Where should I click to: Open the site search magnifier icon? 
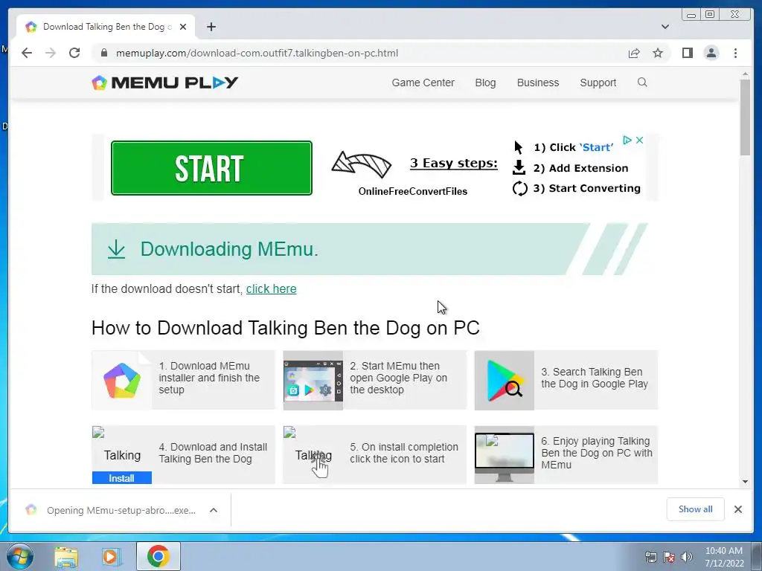tap(642, 82)
